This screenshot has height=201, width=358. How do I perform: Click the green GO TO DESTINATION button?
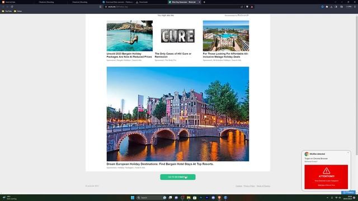point(178,177)
